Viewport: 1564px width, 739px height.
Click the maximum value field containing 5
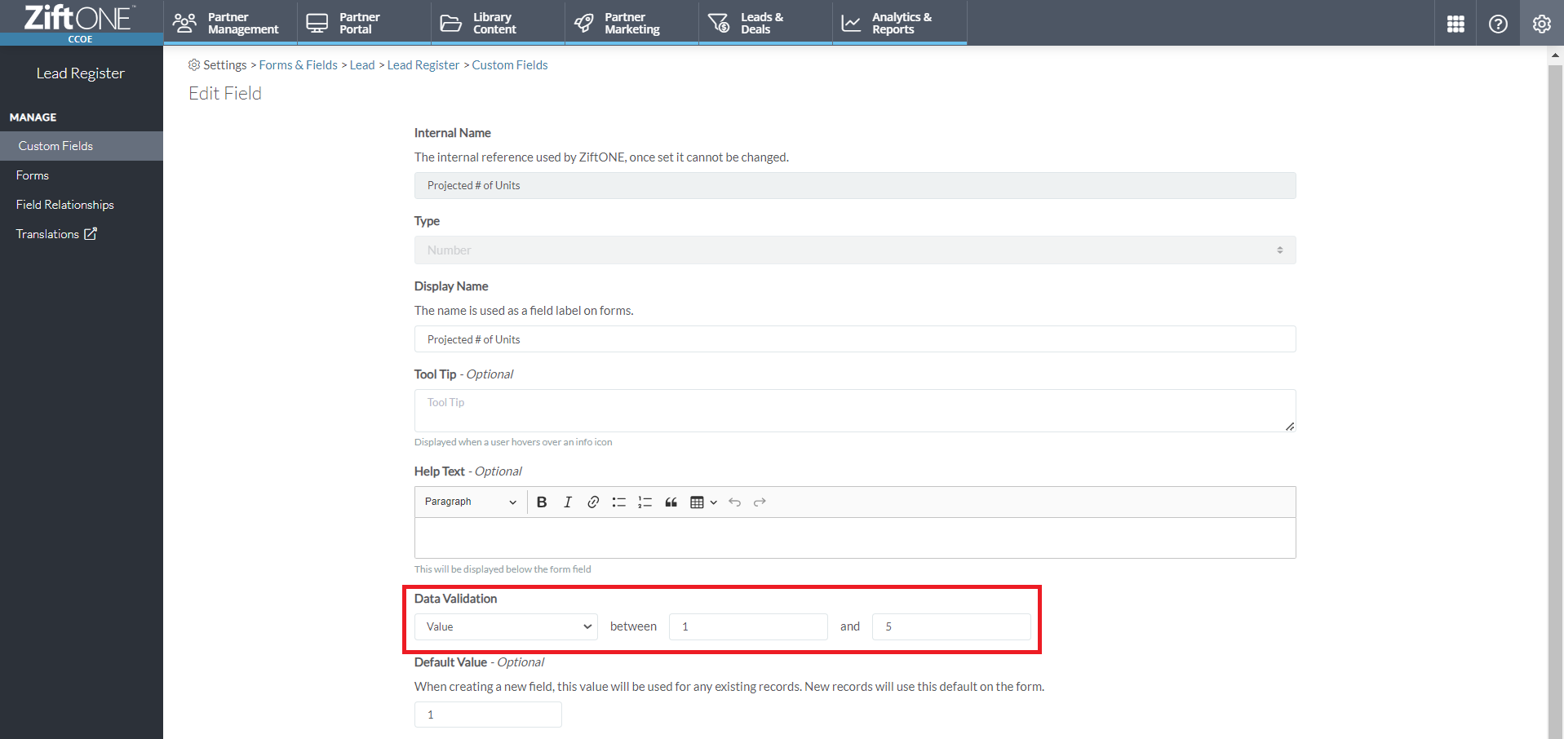[951, 626]
